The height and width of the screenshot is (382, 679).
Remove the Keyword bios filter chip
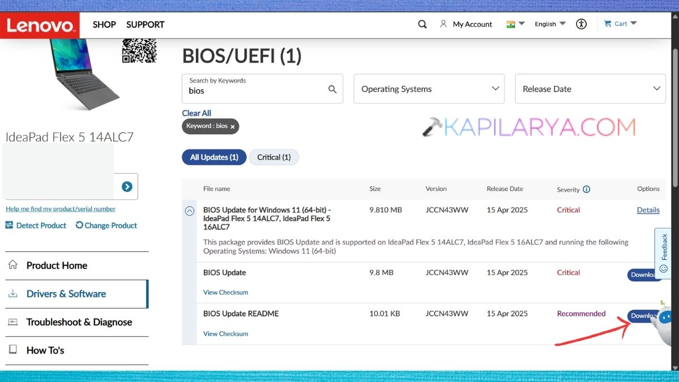click(233, 127)
